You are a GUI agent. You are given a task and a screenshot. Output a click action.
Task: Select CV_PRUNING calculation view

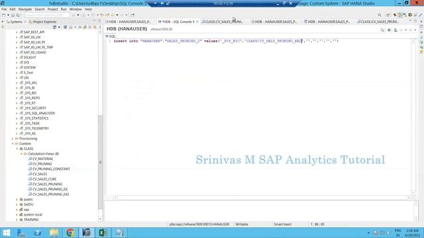[42, 164]
